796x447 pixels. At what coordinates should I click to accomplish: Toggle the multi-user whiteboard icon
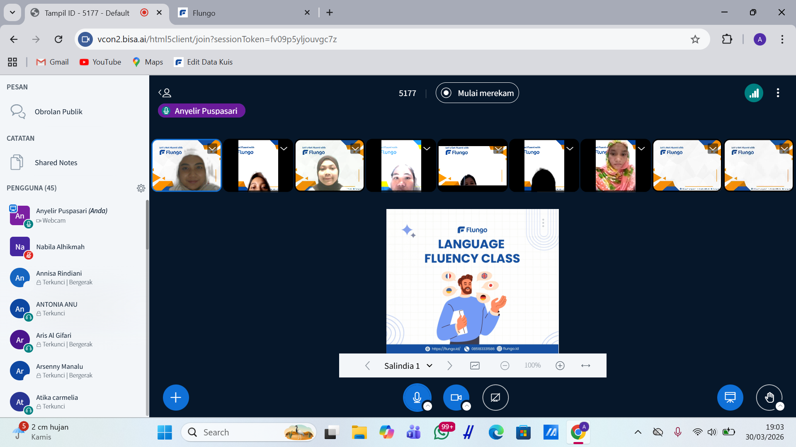475,366
